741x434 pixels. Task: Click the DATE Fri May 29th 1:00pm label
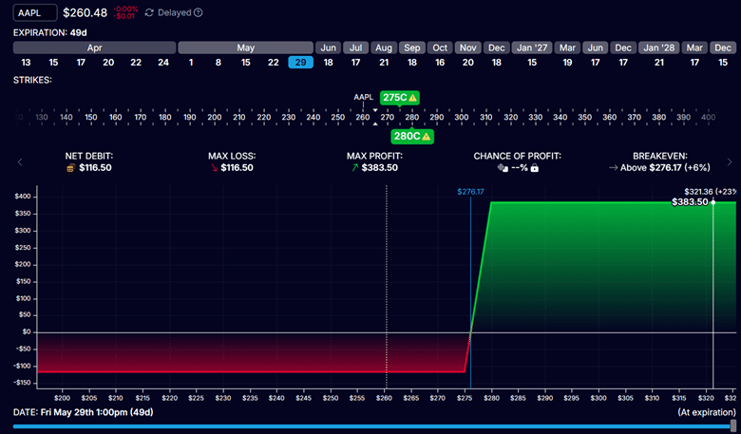pos(84,412)
